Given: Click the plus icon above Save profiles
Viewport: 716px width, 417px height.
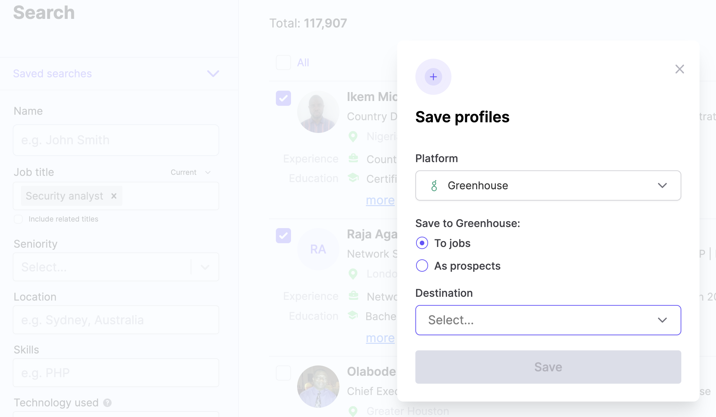Looking at the screenshot, I should pyautogui.click(x=433, y=77).
